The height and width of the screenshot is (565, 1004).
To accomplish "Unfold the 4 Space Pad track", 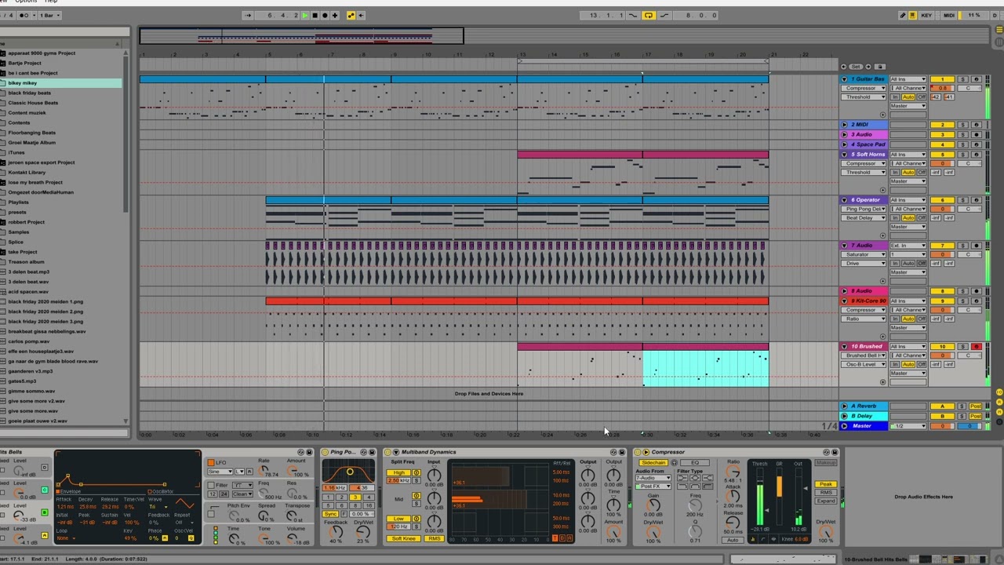I will 844,144.
